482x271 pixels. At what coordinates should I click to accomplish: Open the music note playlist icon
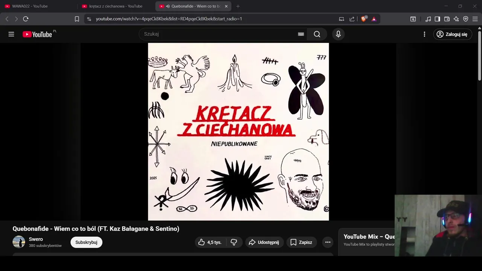click(428, 19)
